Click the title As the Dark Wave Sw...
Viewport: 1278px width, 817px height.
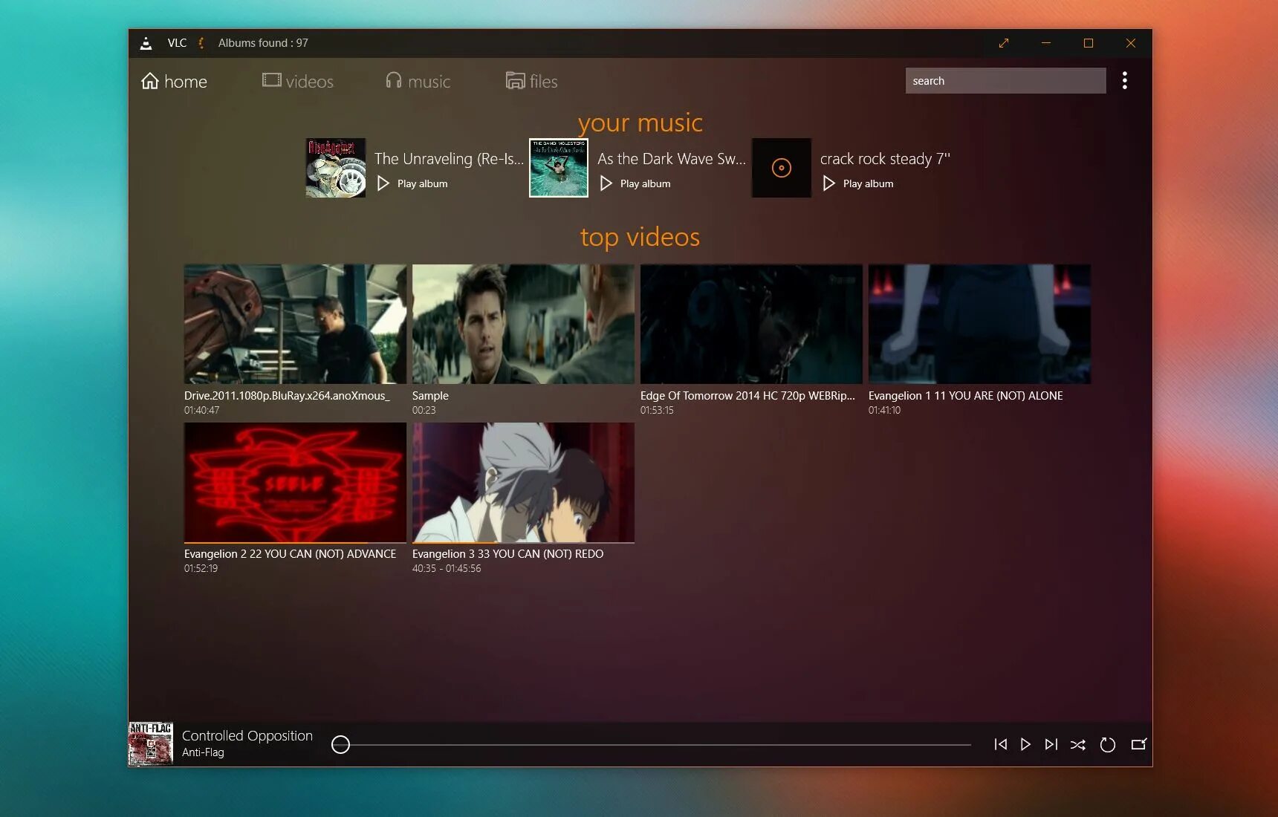tap(672, 159)
